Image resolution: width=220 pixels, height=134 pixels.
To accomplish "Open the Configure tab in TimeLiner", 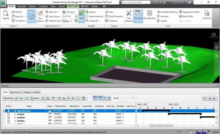I will pos(27,92).
